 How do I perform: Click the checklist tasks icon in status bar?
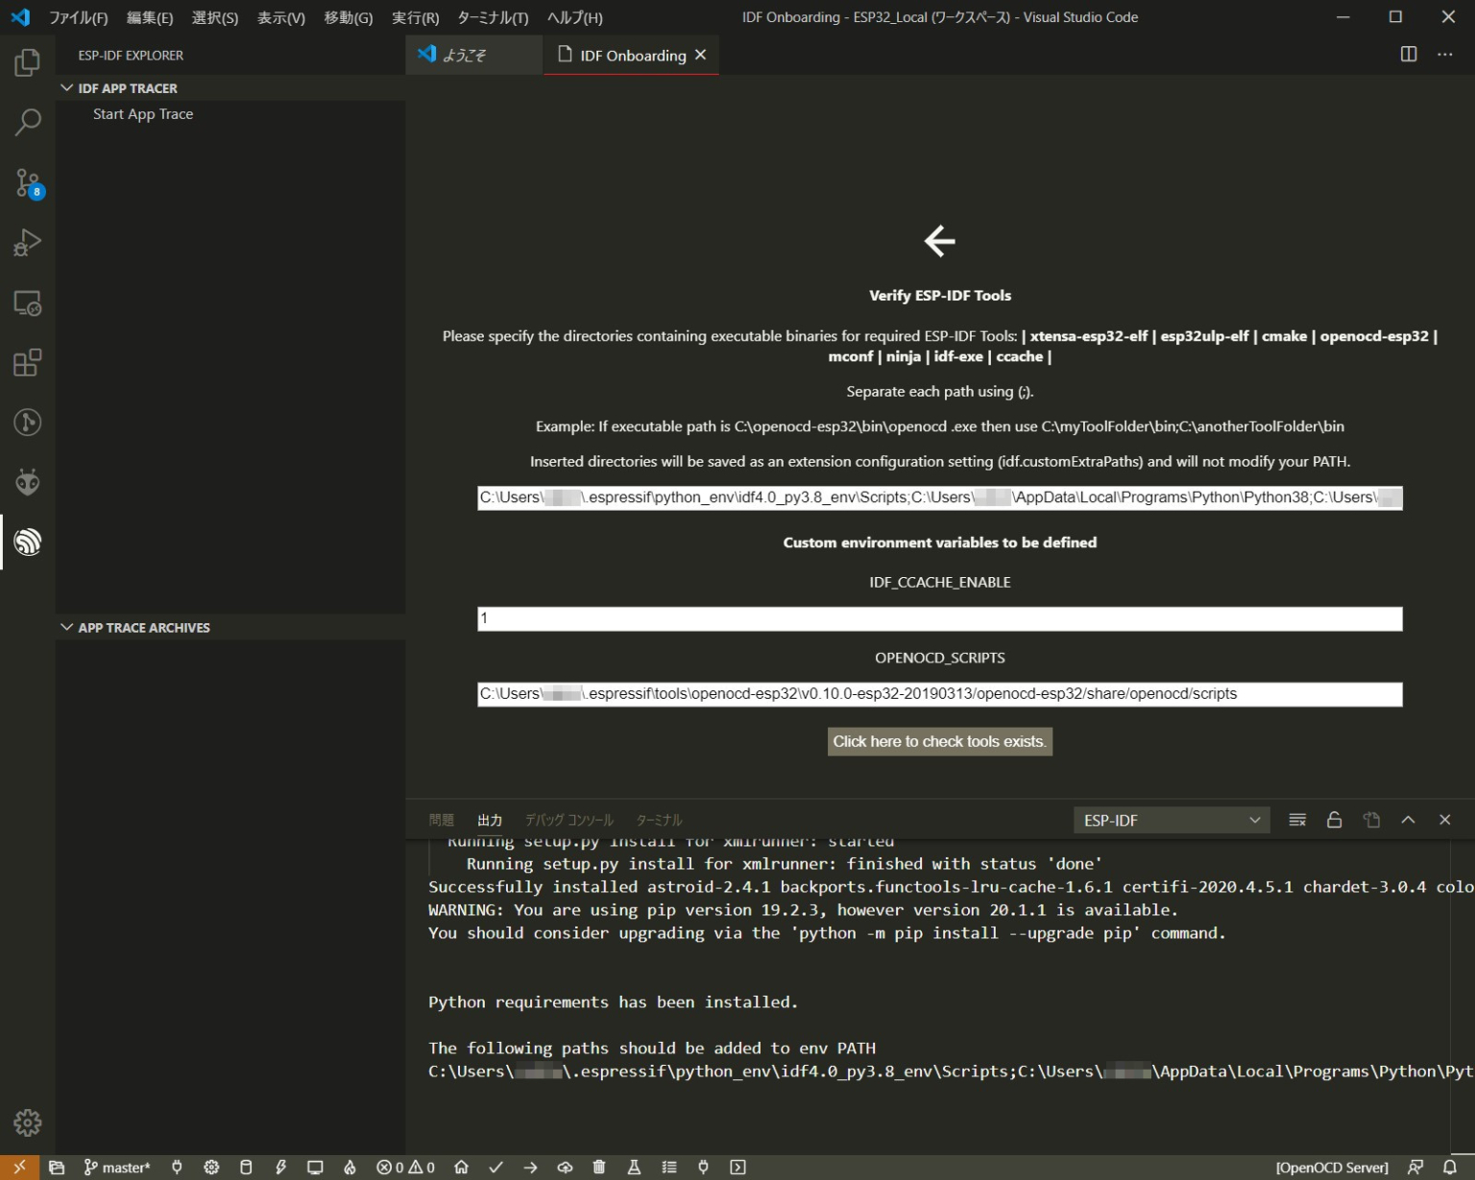[x=668, y=1168]
